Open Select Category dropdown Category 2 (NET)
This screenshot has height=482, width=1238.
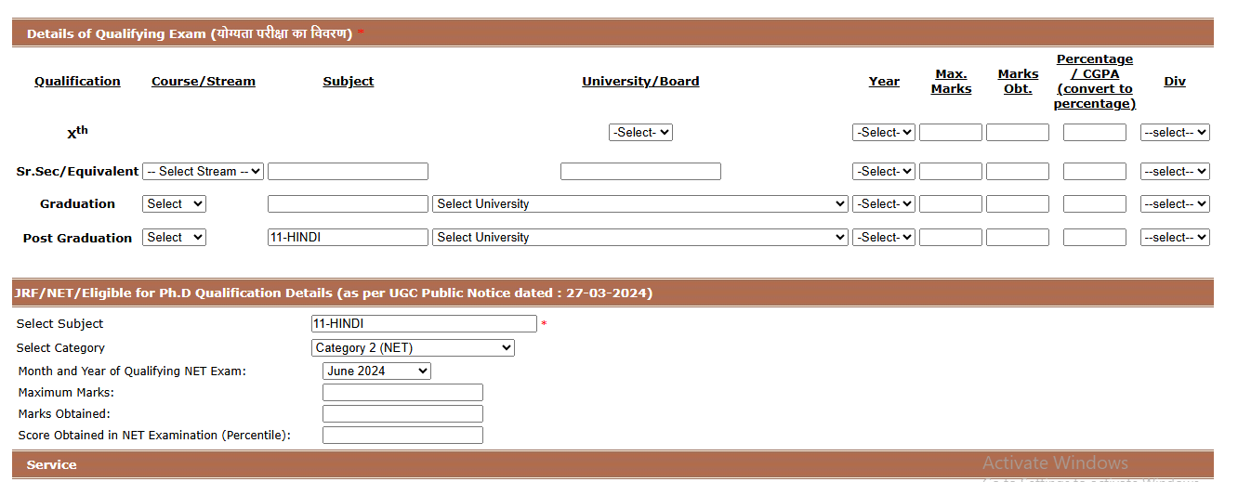point(413,348)
